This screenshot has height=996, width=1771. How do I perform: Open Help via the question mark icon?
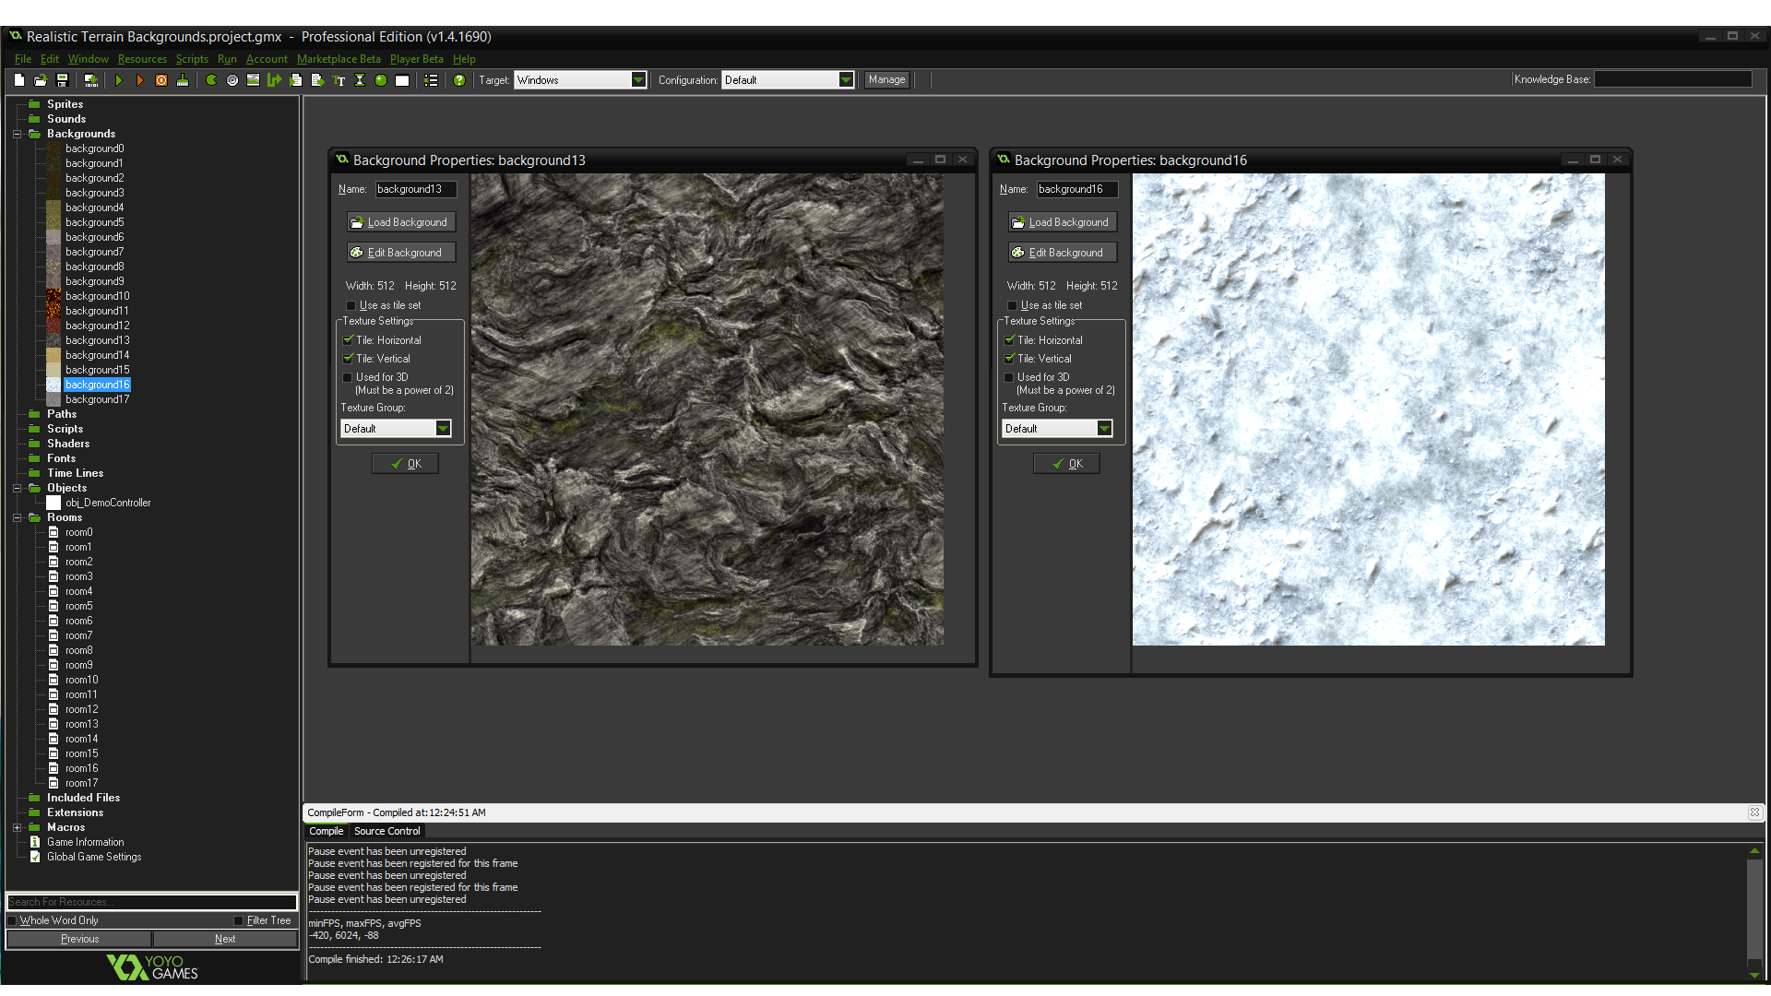(x=458, y=80)
